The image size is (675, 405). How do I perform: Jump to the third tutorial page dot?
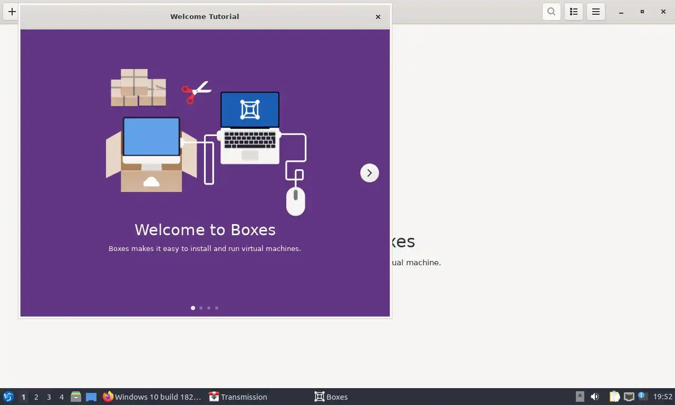point(209,308)
